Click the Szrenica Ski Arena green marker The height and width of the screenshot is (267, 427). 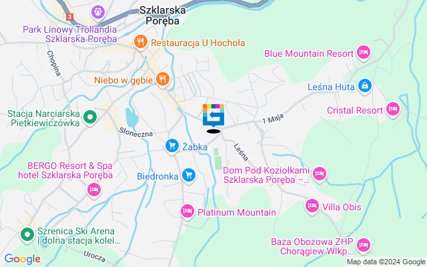pyautogui.click(x=27, y=235)
